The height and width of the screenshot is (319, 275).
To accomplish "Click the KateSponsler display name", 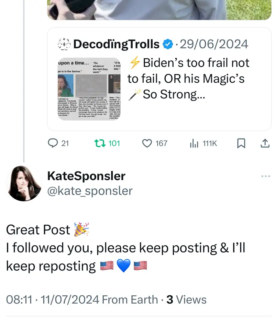I will point(86,176).
